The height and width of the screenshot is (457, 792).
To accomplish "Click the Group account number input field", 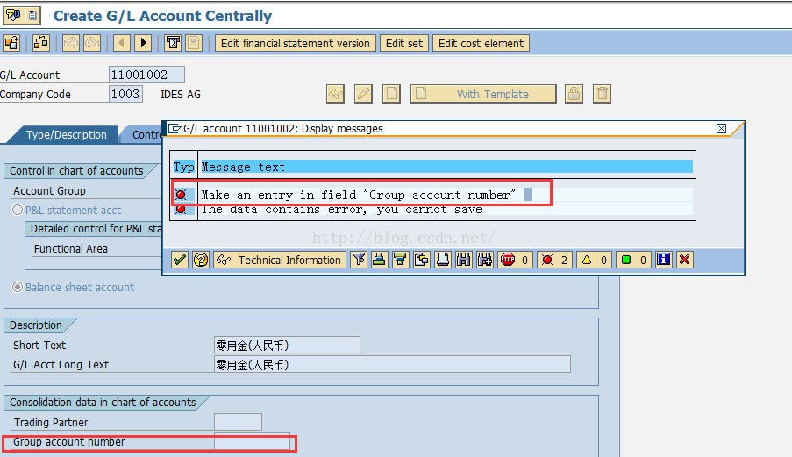I will [252, 442].
